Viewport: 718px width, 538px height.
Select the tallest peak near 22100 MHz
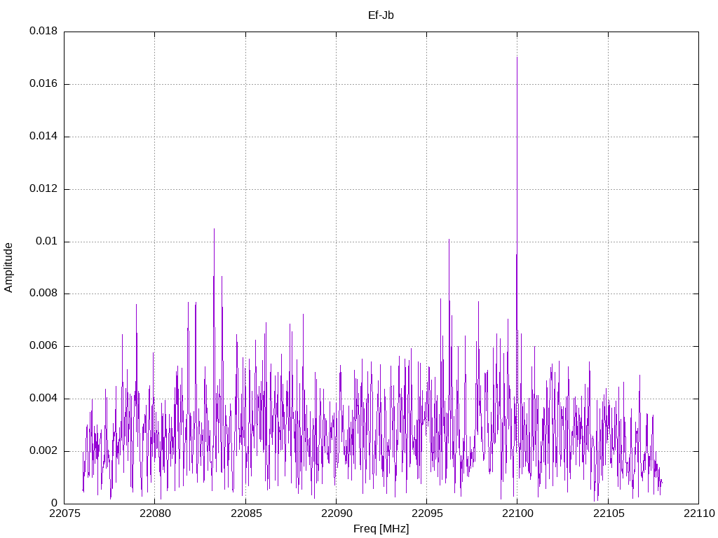tap(517, 59)
